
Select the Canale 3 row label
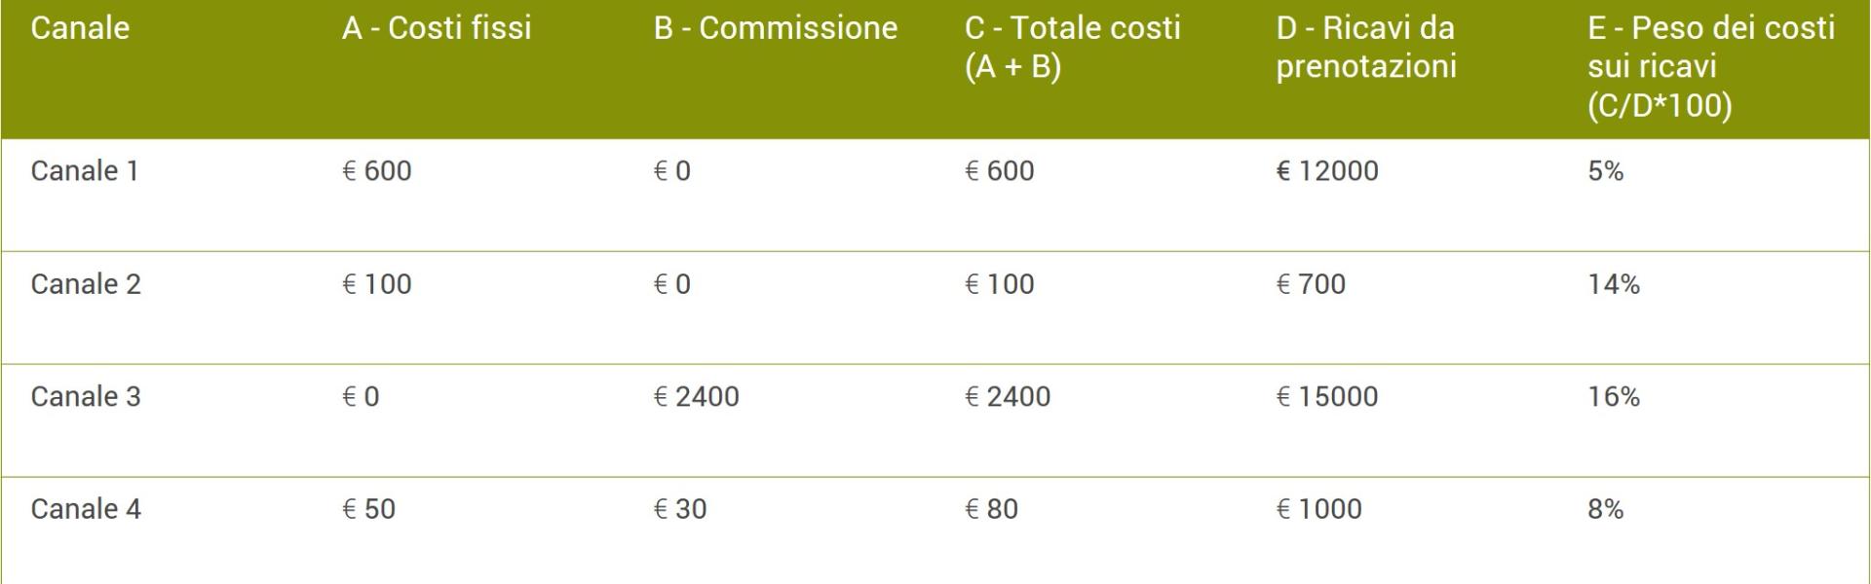pyautogui.click(x=86, y=397)
